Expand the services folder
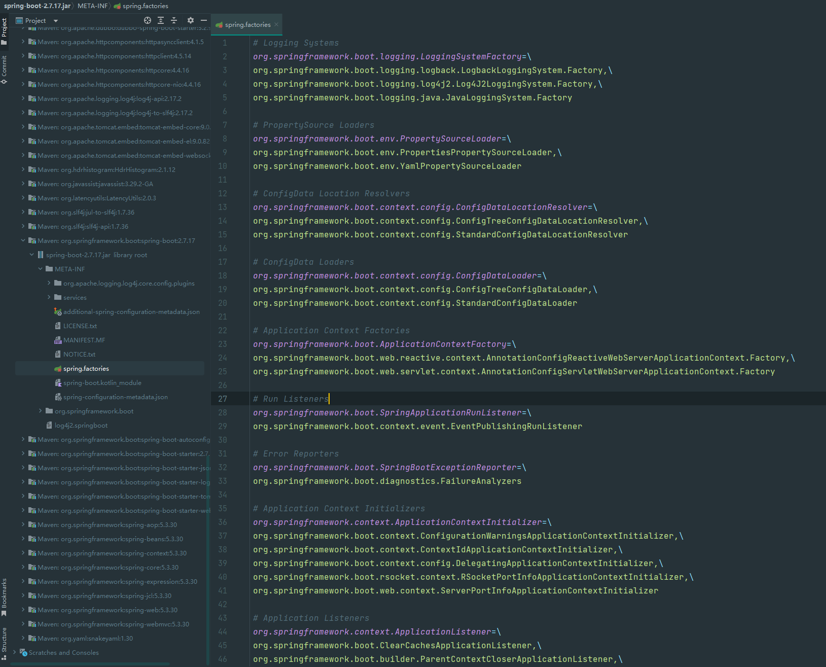826x667 pixels. (x=49, y=297)
